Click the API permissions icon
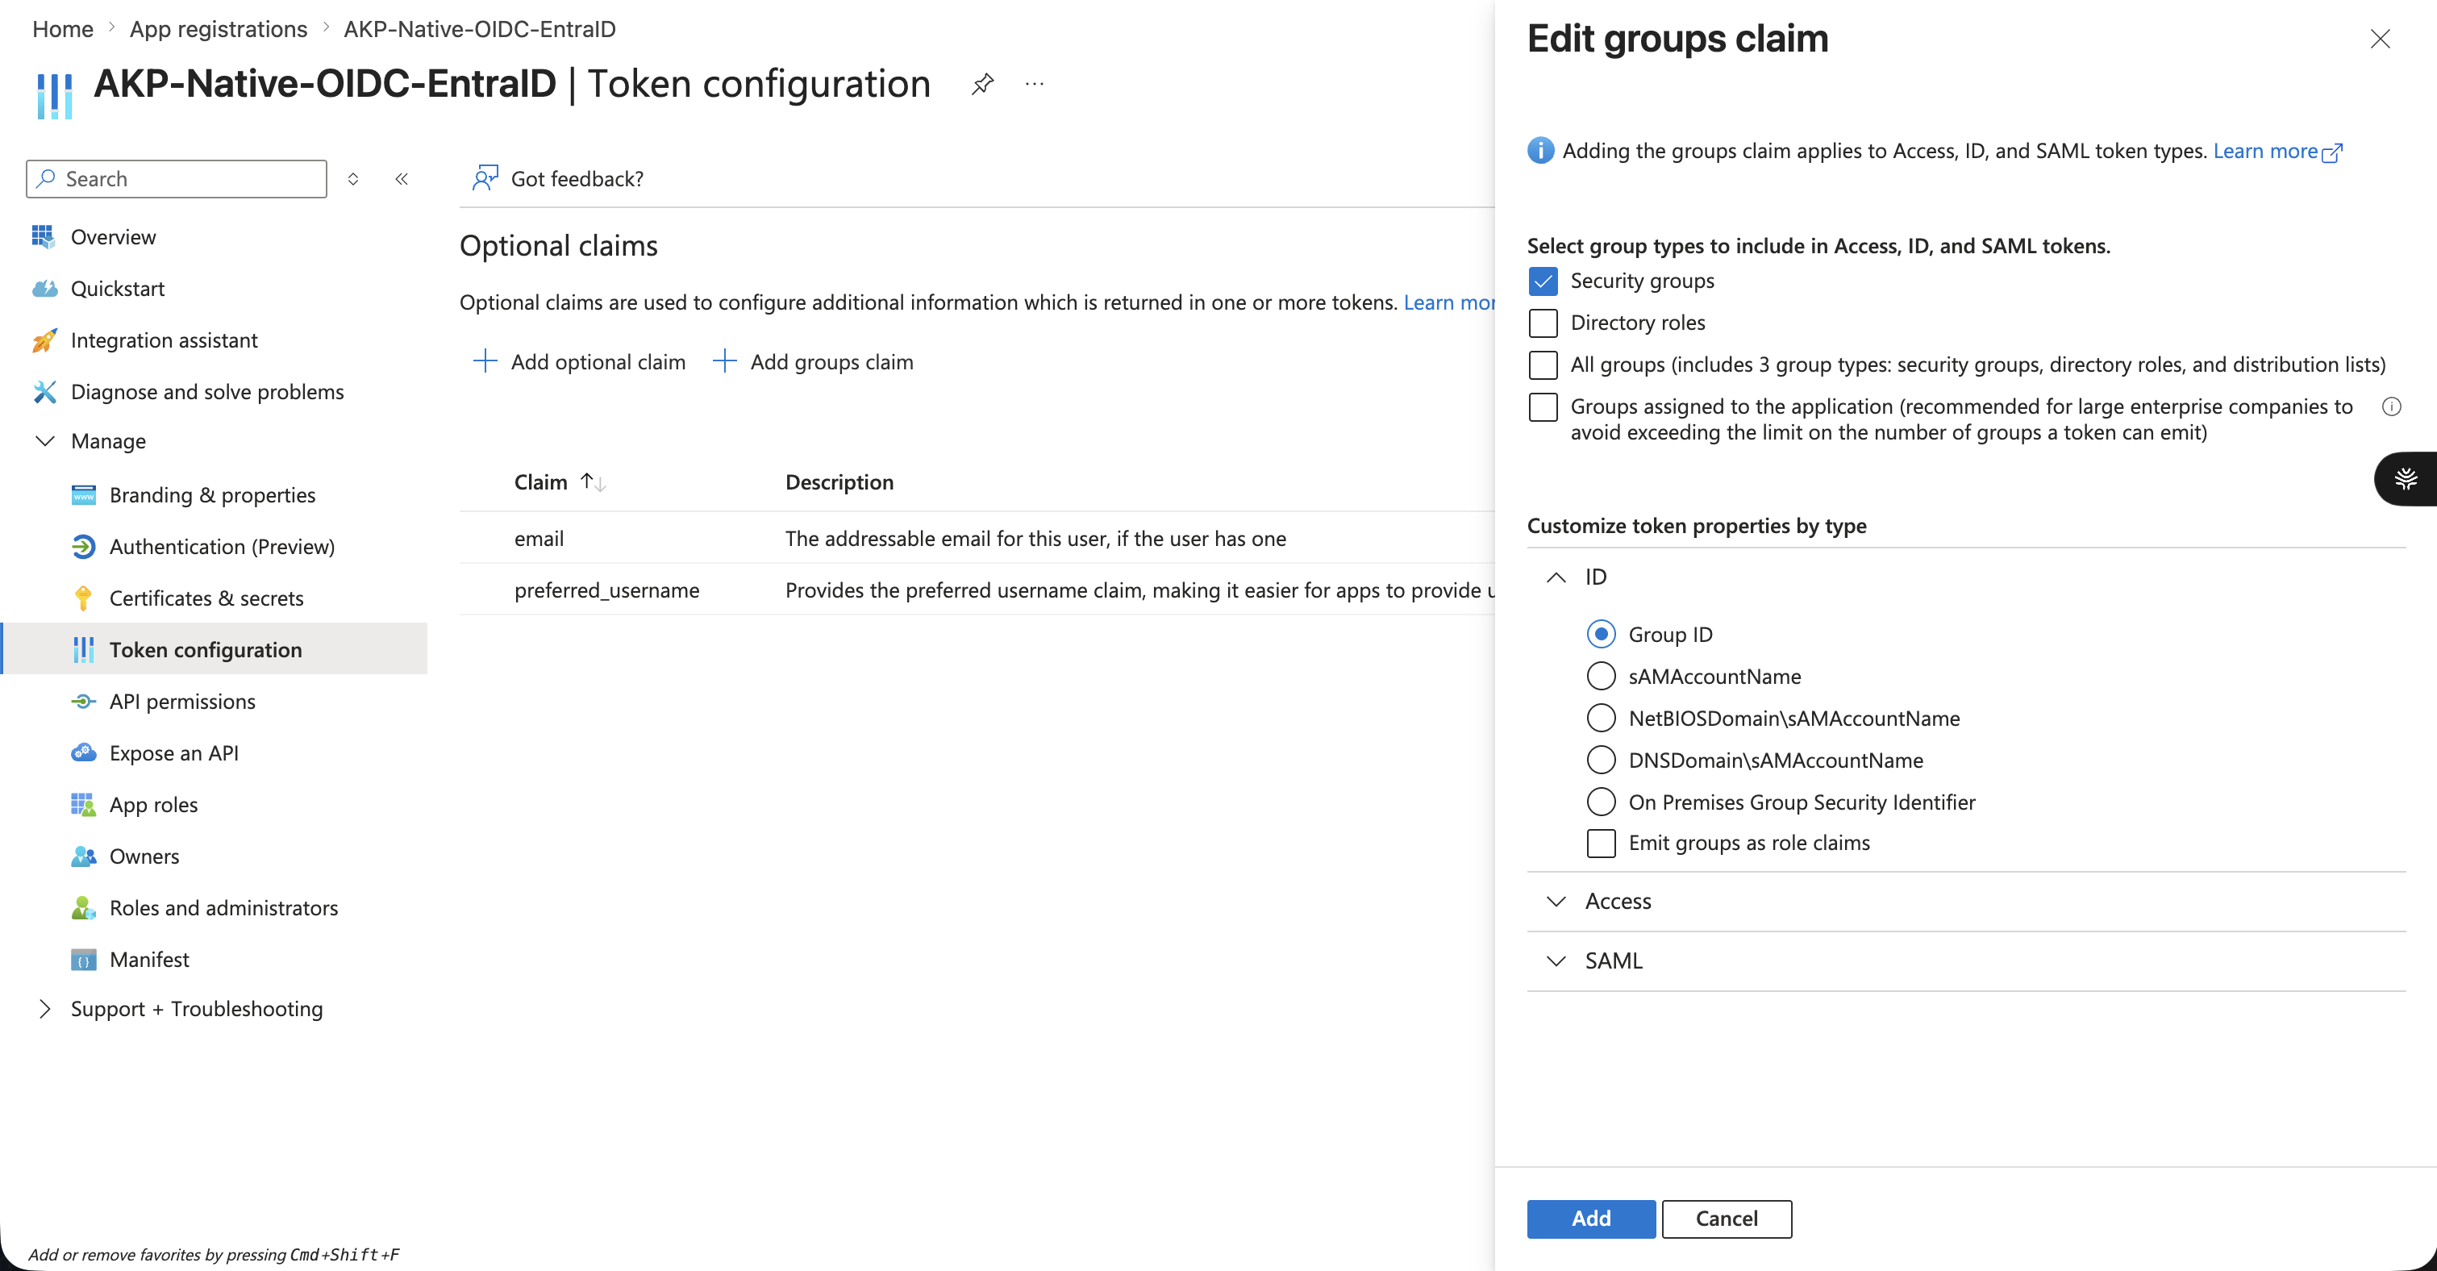This screenshot has width=2437, height=1271. click(83, 702)
